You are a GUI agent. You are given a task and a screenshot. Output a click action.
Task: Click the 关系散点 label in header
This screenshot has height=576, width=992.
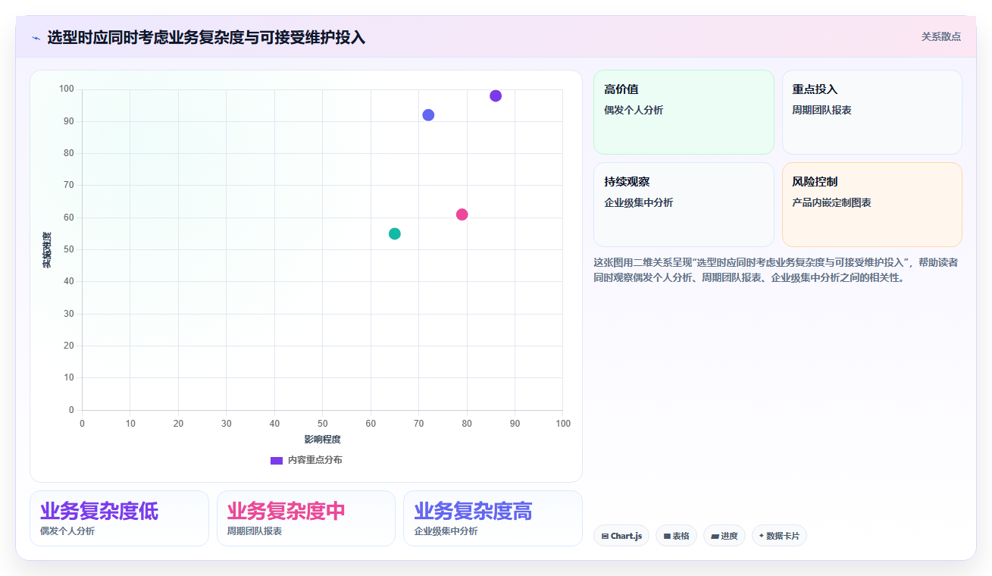(940, 36)
